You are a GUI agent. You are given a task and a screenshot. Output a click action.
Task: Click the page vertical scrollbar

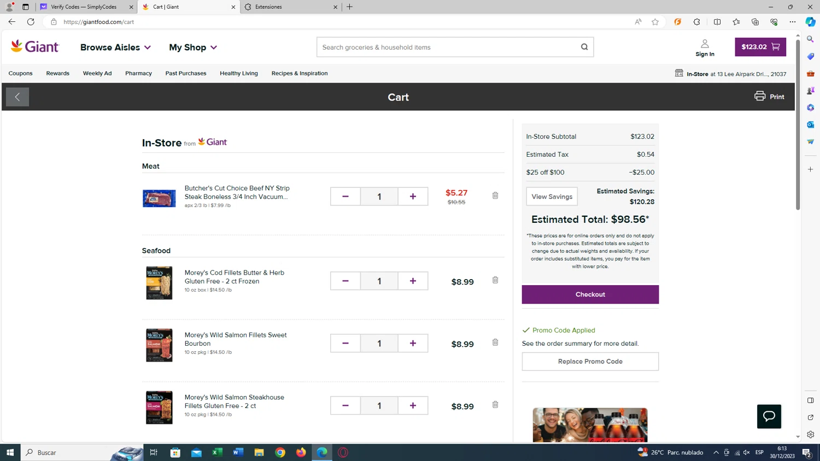point(798,125)
